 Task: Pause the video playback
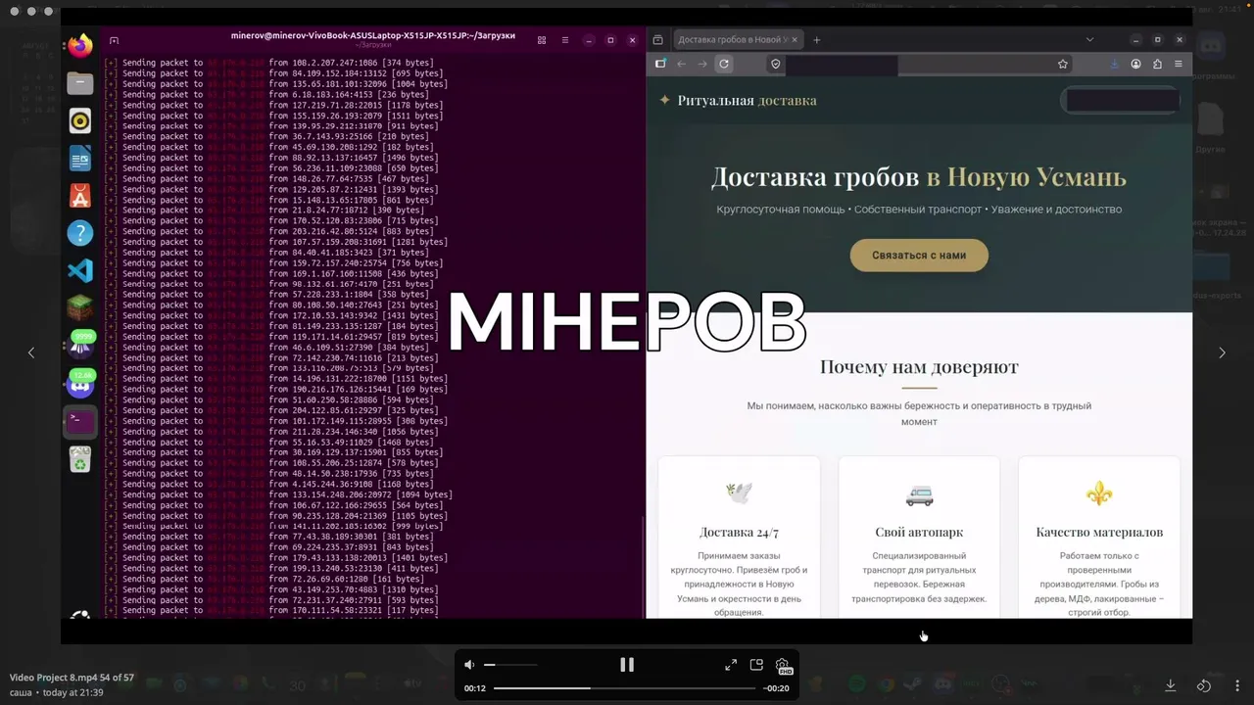tap(627, 665)
